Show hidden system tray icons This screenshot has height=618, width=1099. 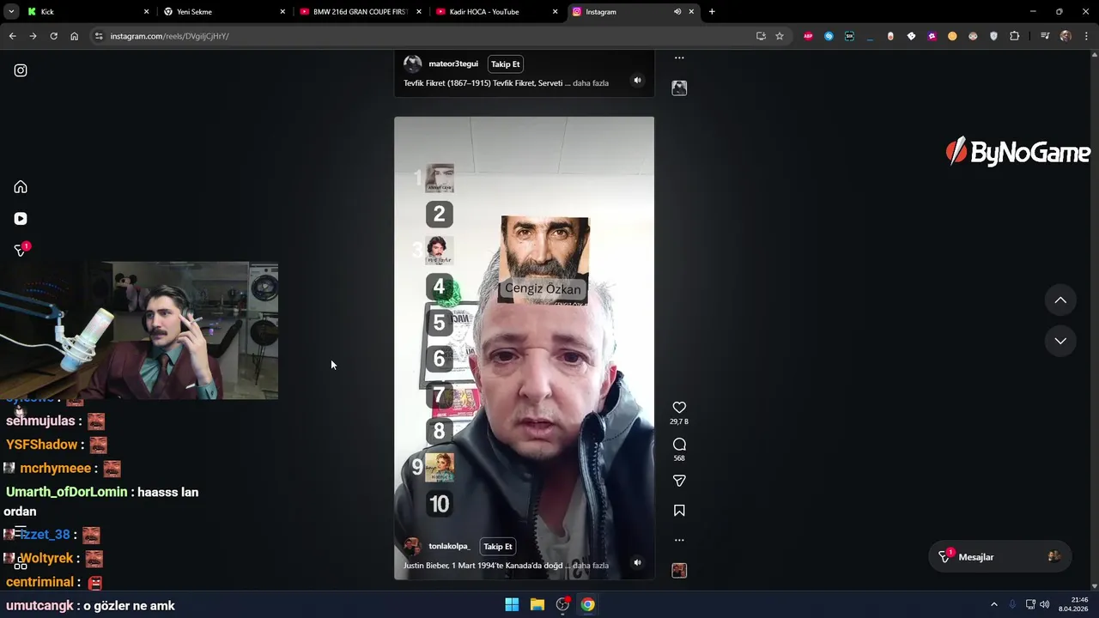pos(994,604)
